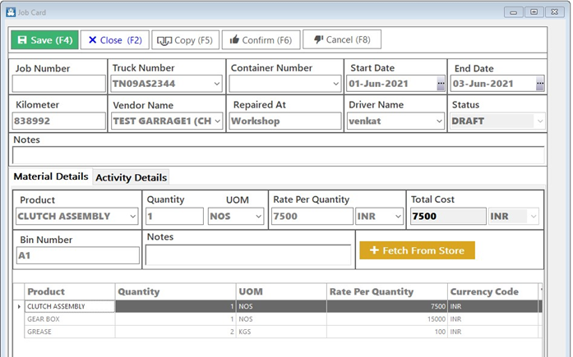This screenshot has width=573, height=357.
Task: Expand Container Number dropdown
Action: tap(336, 84)
